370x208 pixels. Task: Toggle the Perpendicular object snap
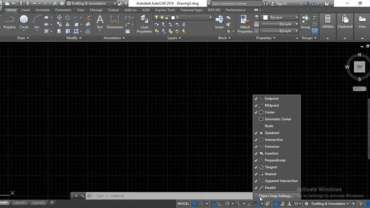tap(276, 161)
